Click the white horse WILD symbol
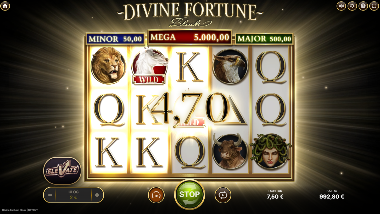380x214 pixels. click(x=149, y=66)
